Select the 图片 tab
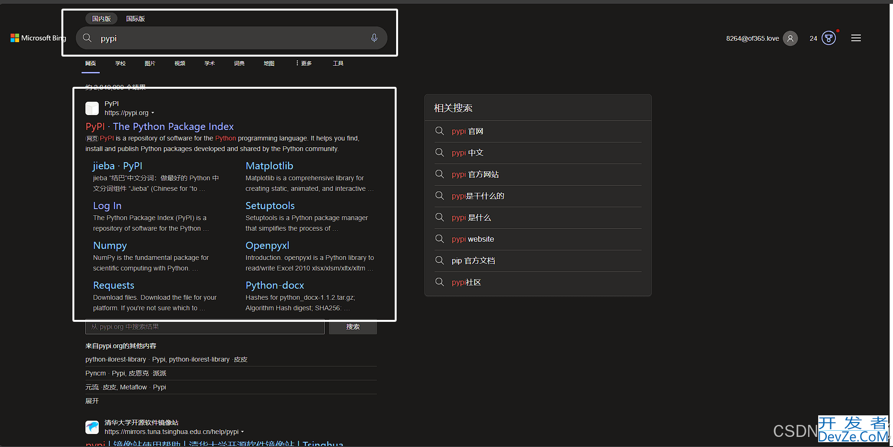 click(x=150, y=63)
